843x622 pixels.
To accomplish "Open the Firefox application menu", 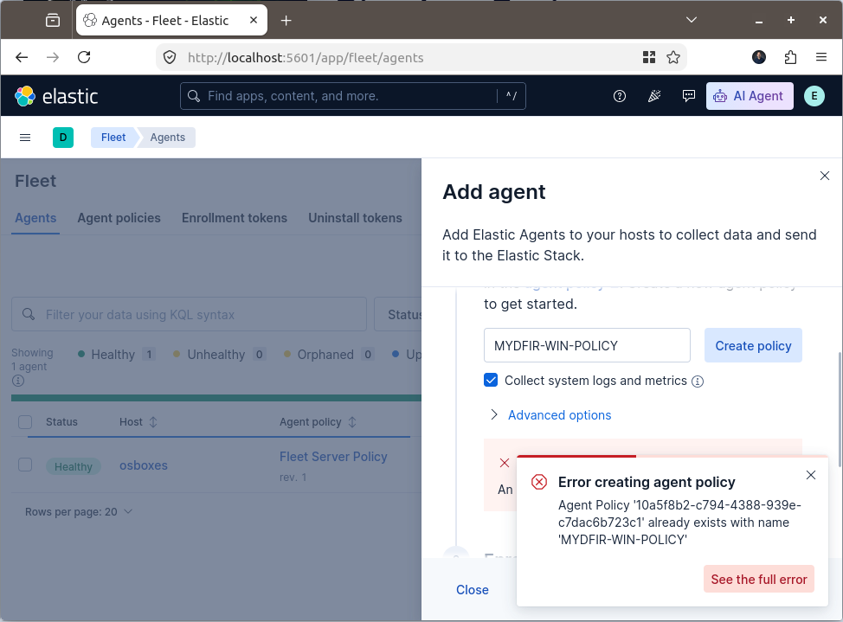I will pyautogui.click(x=821, y=57).
